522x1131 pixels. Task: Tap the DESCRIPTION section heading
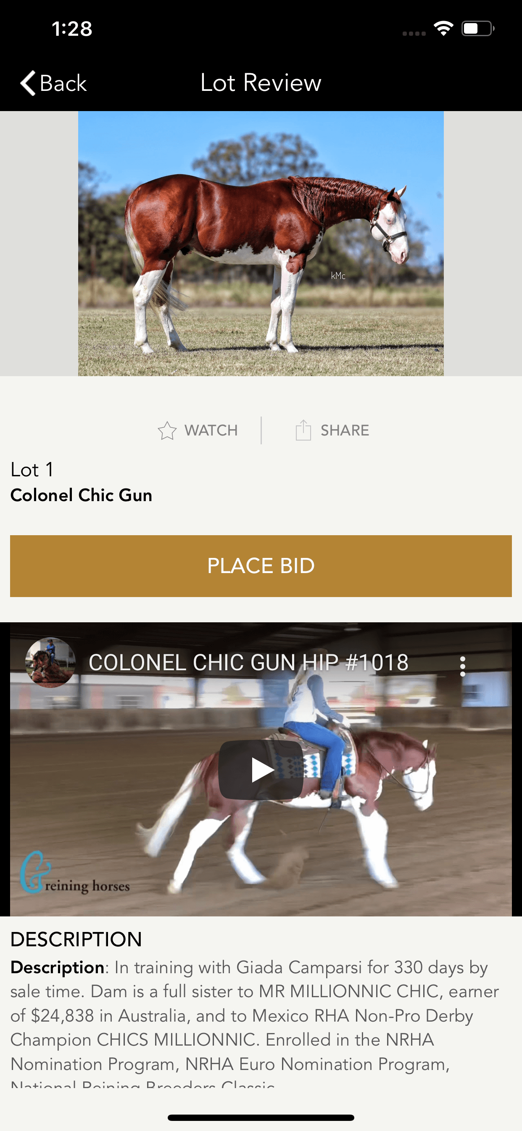(x=76, y=940)
